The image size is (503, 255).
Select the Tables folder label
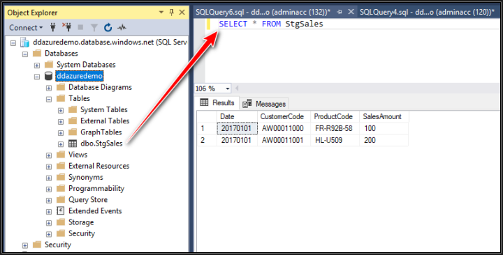coord(79,98)
